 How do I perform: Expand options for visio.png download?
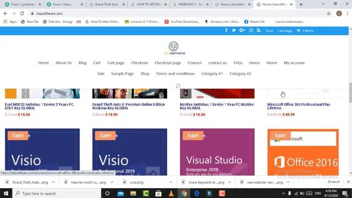click(x=170, y=182)
